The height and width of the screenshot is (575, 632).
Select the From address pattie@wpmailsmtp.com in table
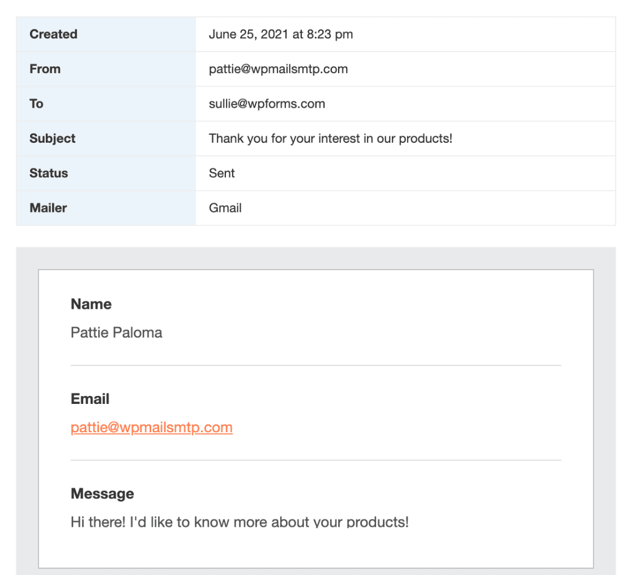click(278, 69)
